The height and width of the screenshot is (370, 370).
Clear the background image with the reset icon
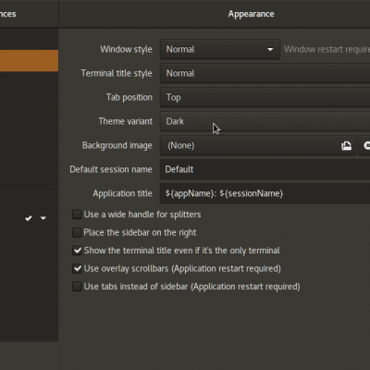tap(366, 145)
